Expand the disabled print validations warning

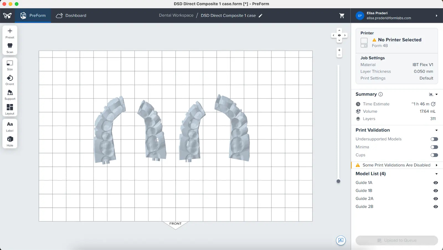click(437, 165)
